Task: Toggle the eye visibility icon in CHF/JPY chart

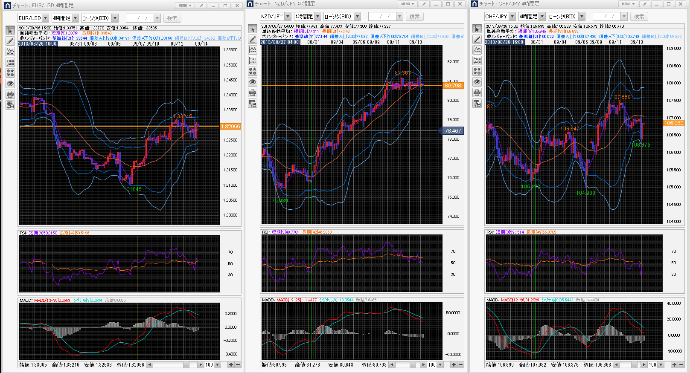Action: tap(477, 82)
